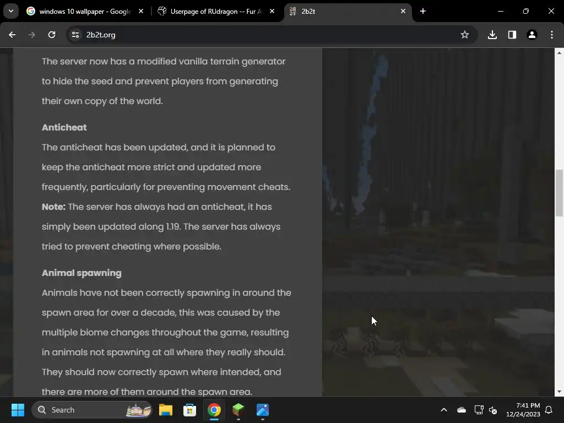Click the bold Note: text
This screenshot has height=423, width=564.
tap(53, 207)
